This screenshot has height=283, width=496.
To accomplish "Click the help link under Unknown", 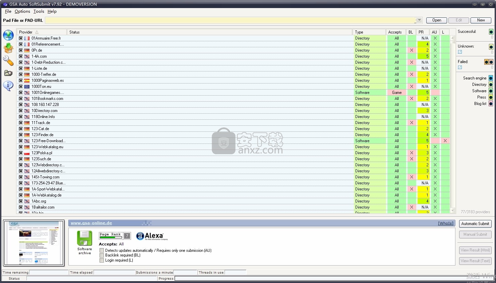I will (x=460, y=52).
